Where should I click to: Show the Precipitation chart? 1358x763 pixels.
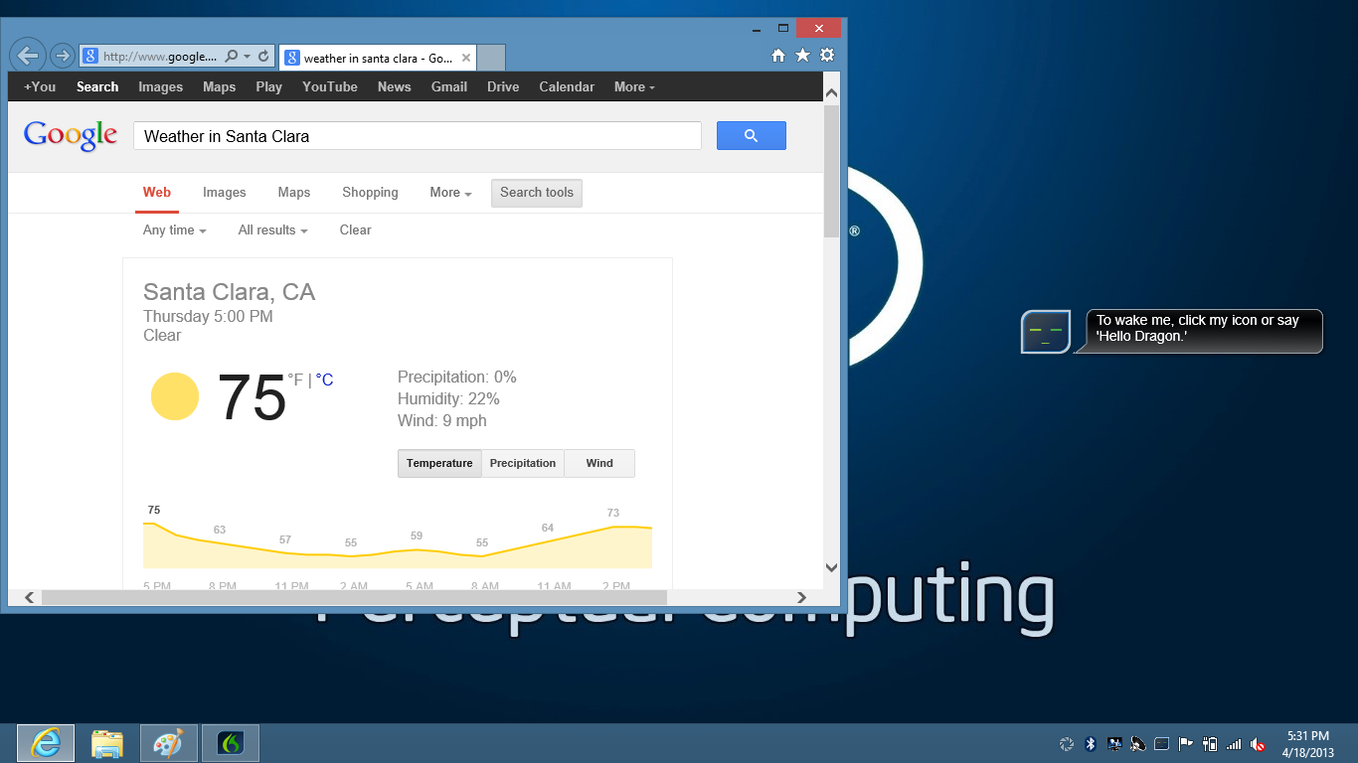pyautogui.click(x=522, y=463)
